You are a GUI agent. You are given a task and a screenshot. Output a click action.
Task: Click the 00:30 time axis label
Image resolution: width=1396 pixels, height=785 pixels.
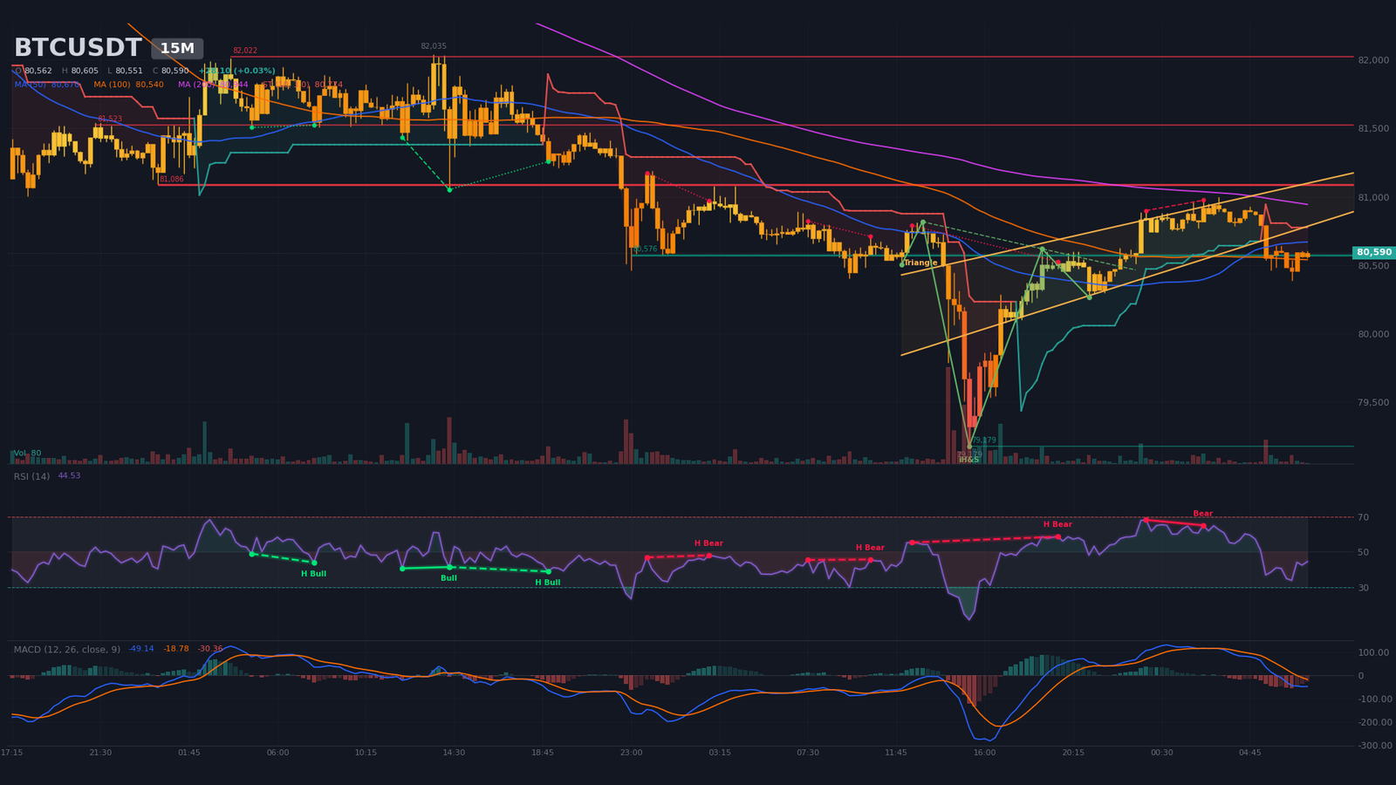[x=1161, y=753]
